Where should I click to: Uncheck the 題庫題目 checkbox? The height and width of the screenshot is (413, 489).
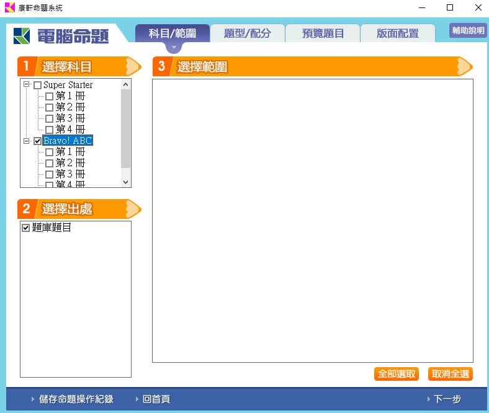26,228
